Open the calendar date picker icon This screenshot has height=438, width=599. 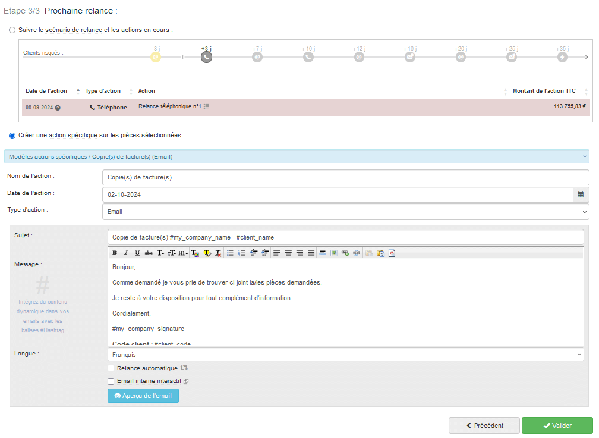tap(581, 195)
